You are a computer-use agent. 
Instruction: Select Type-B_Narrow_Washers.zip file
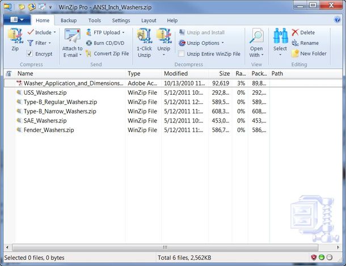coord(173,111)
